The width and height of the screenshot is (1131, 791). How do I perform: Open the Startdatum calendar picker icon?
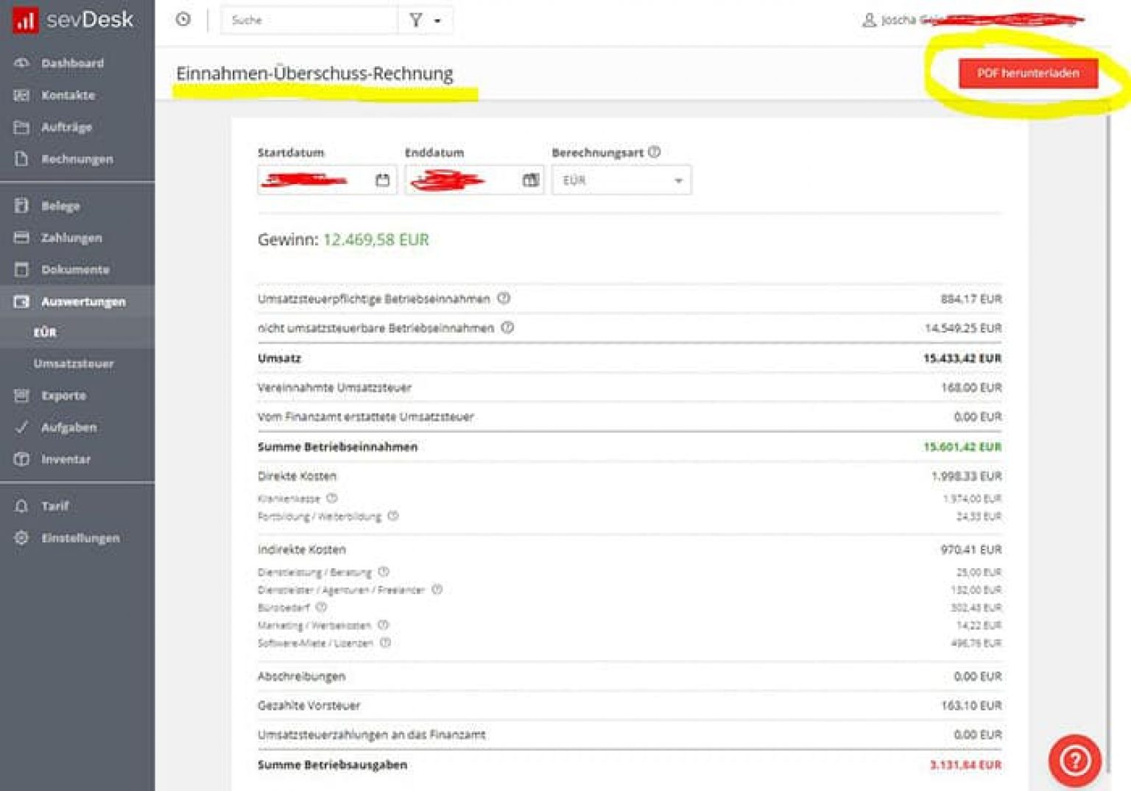pyautogui.click(x=382, y=180)
